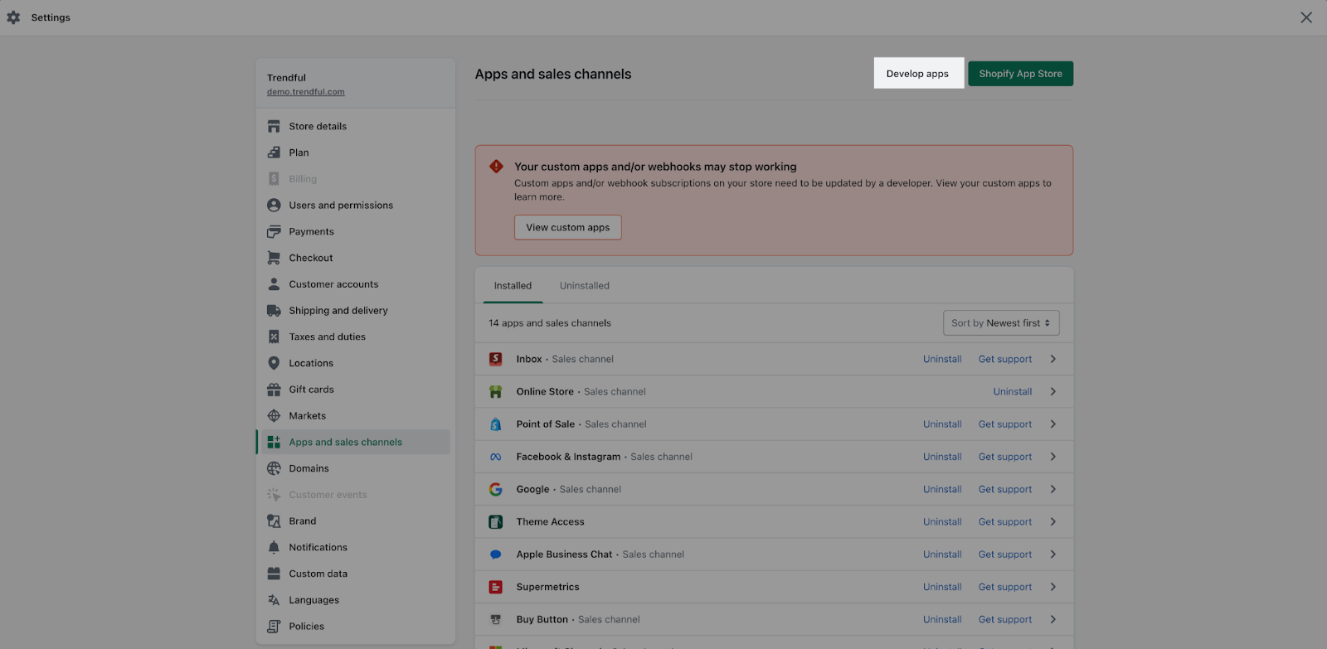Click the Payments card icon
1327x649 pixels.
coord(274,231)
